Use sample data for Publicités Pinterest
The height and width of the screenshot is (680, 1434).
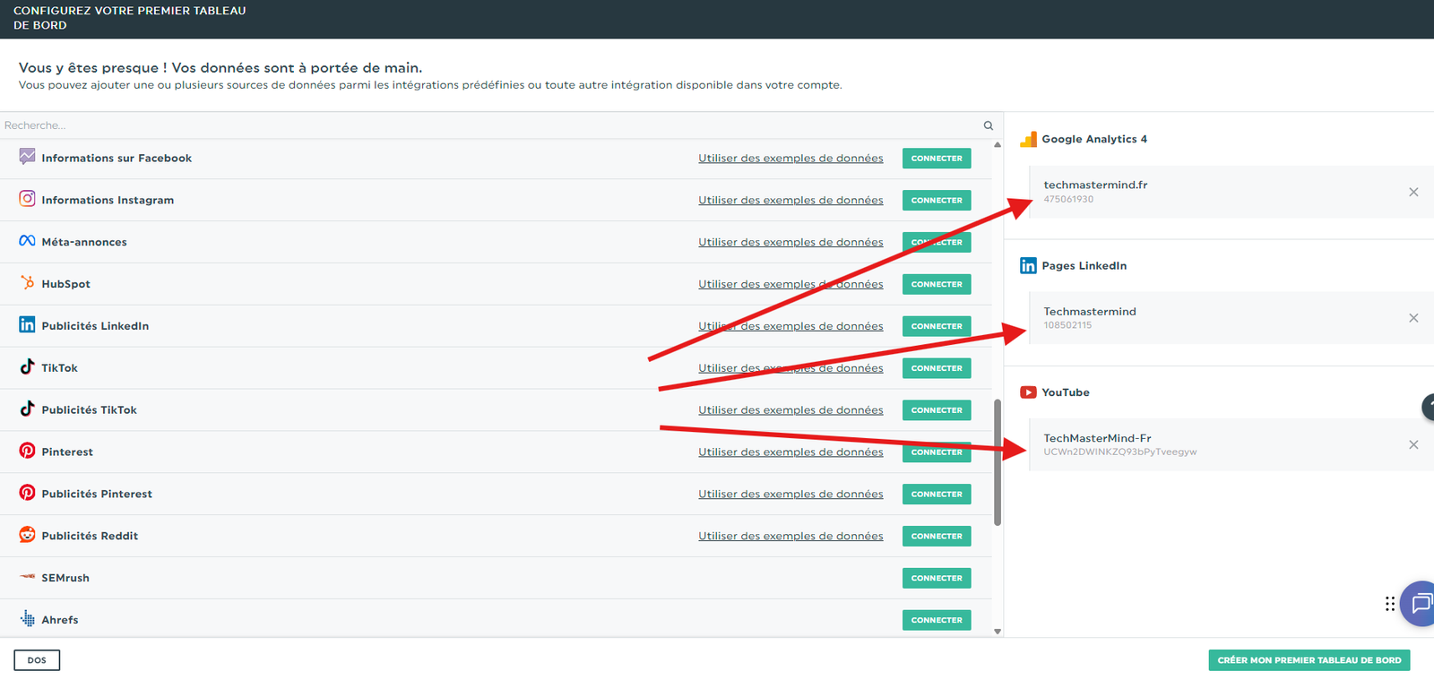pos(790,495)
